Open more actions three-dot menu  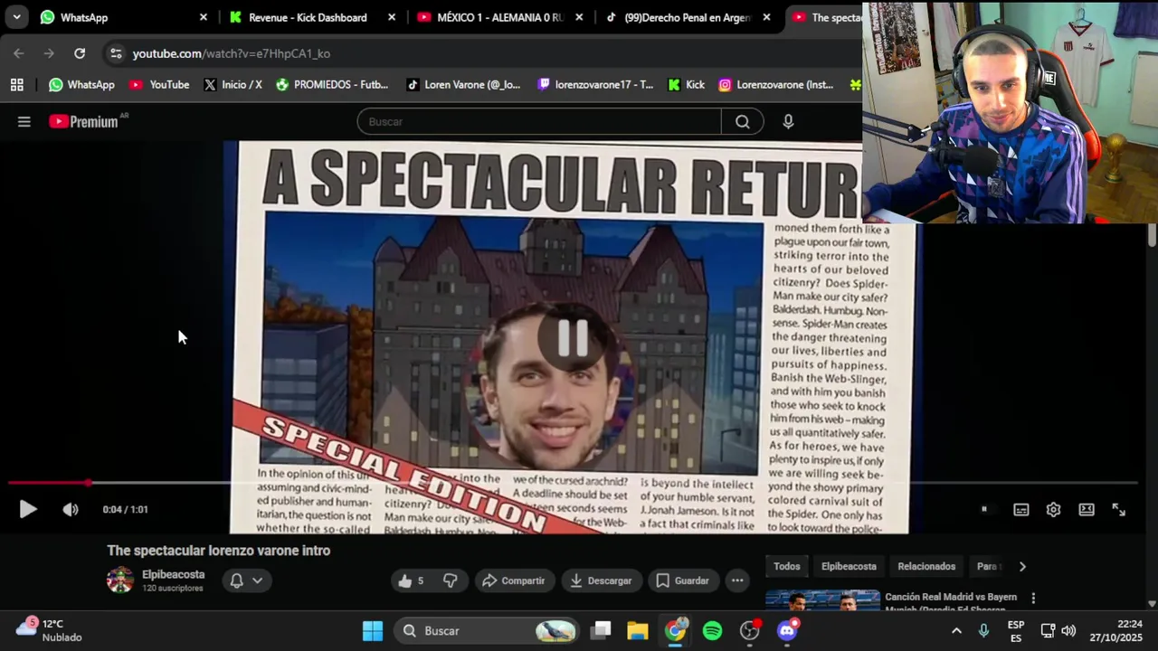tap(737, 580)
